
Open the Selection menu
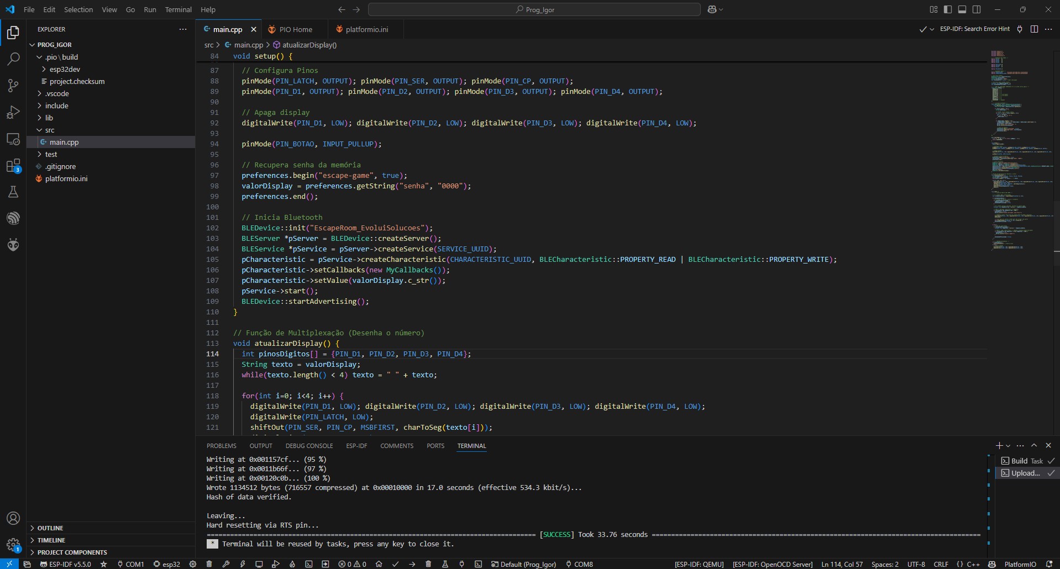(x=78, y=9)
